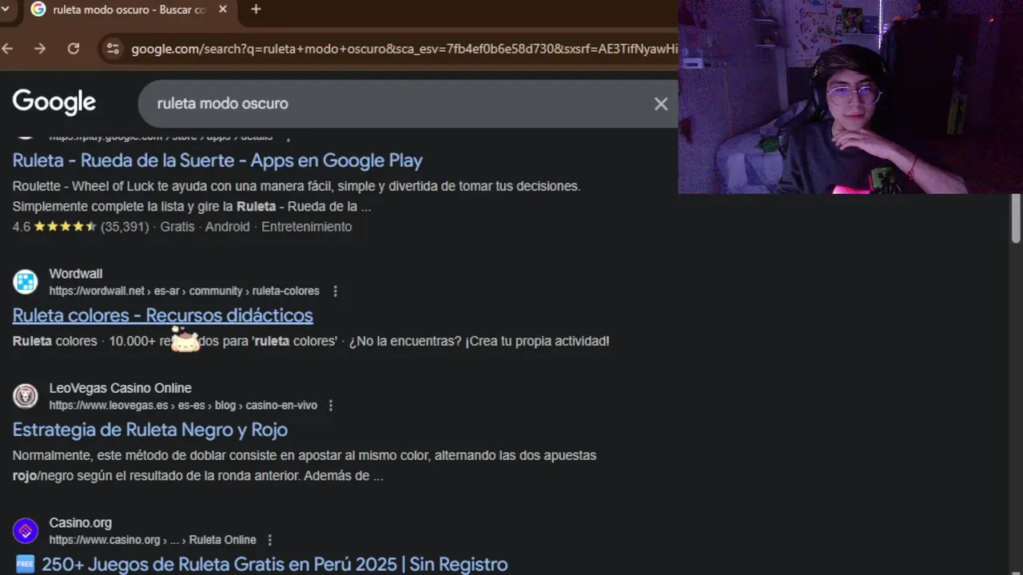Click the Casino.org site name
The image size is (1023, 575).
coord(81,523)
